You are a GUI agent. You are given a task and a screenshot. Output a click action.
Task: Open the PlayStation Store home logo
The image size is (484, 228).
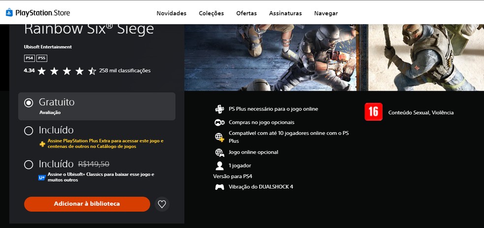[x=38, y=13]
